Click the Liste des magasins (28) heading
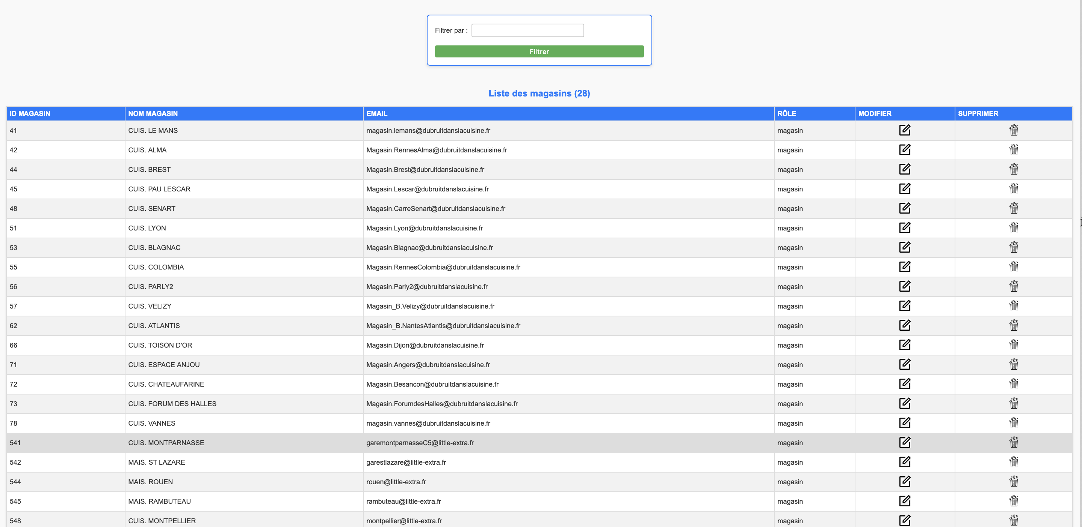1082x527 pixels. pos(539,93)
